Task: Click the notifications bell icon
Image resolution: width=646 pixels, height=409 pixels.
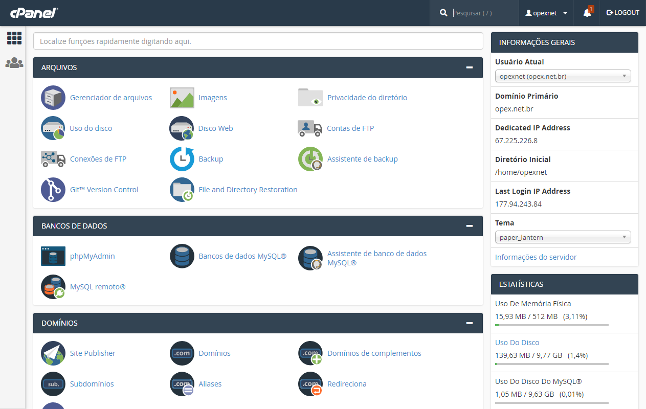Action: [x=587, y=13]
